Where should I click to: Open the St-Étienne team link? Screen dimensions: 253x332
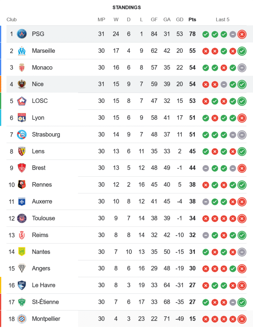point(45,302)
